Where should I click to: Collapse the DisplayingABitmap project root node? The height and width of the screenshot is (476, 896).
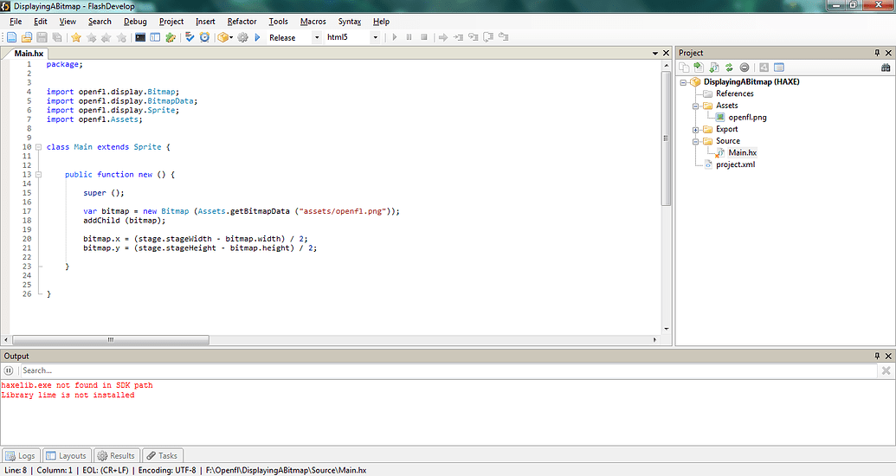683,82
